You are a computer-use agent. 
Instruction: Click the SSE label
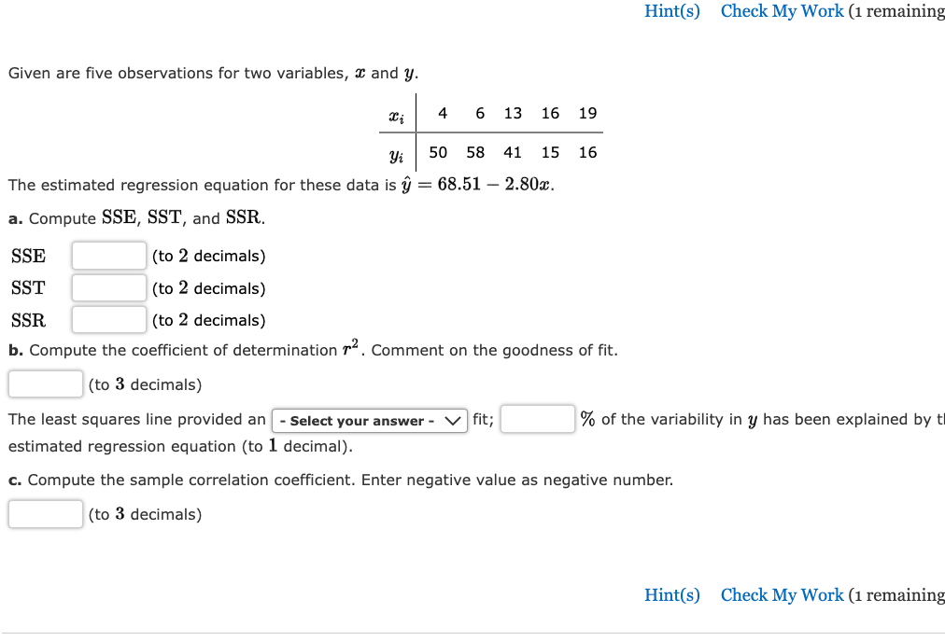pyautogui.click(x=28, y=255)
